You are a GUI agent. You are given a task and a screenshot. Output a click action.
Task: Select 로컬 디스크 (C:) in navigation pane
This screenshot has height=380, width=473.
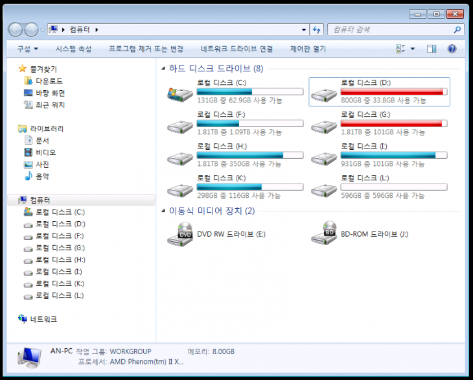tap(60, 212)
